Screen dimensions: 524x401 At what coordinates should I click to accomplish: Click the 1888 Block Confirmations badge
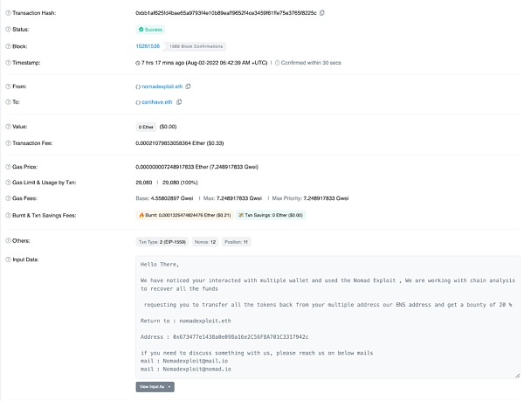[196, 45]
